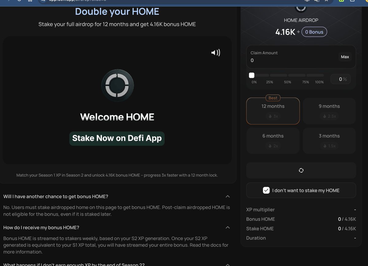Screen dimensions: 368x266
Task: Click the "Duration" row label
Action: click(256, 238)
